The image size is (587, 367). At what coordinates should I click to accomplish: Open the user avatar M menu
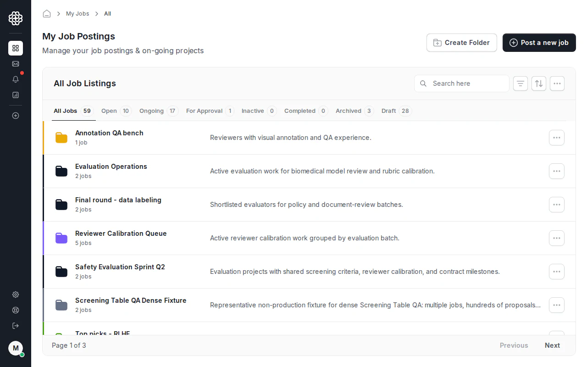click(x=16, y=348)
